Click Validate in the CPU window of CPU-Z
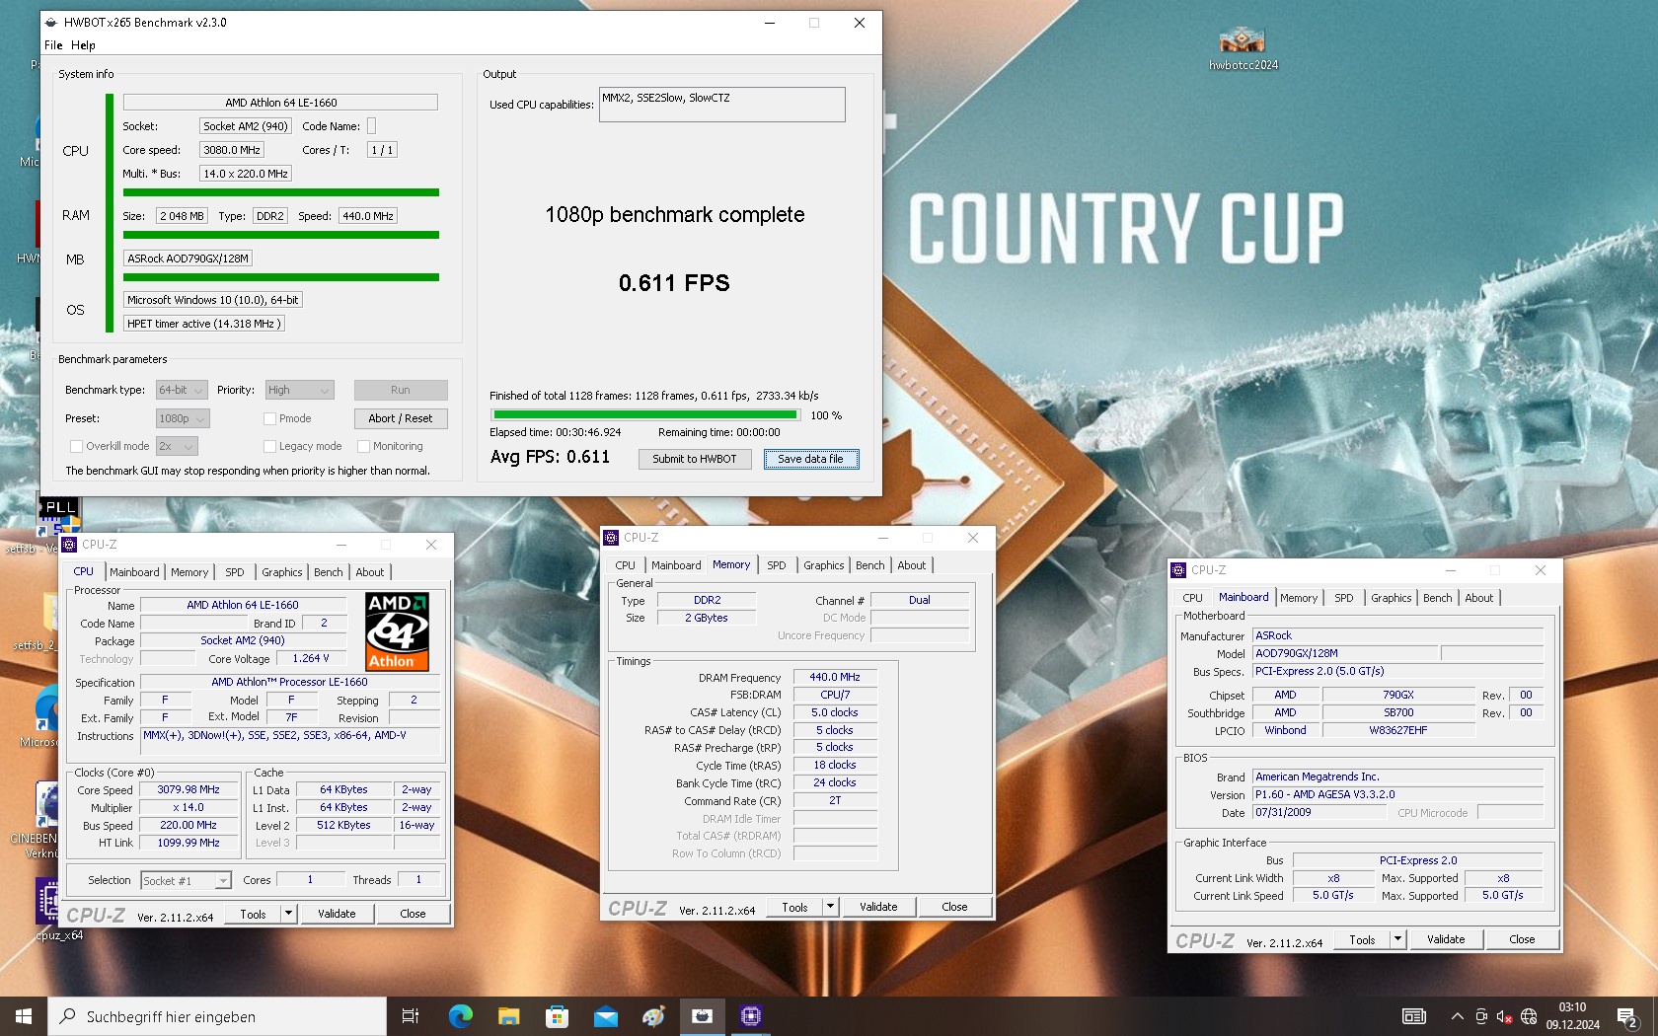 [337, 914]
